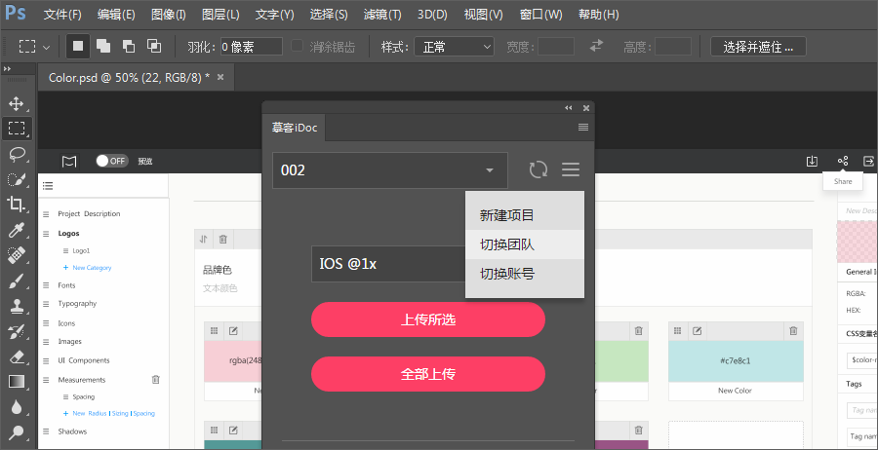Viewport: 878px width, 450px height.
Task: Click the 羽化 input field
Action: 251,47
